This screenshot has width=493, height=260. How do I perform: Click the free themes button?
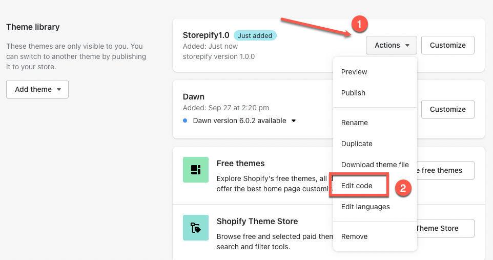(445, 170)
